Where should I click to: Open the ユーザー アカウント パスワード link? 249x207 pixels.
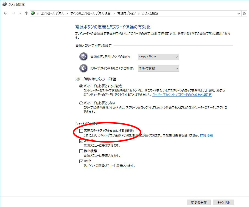pyautogui.click(x=182, y=95)
